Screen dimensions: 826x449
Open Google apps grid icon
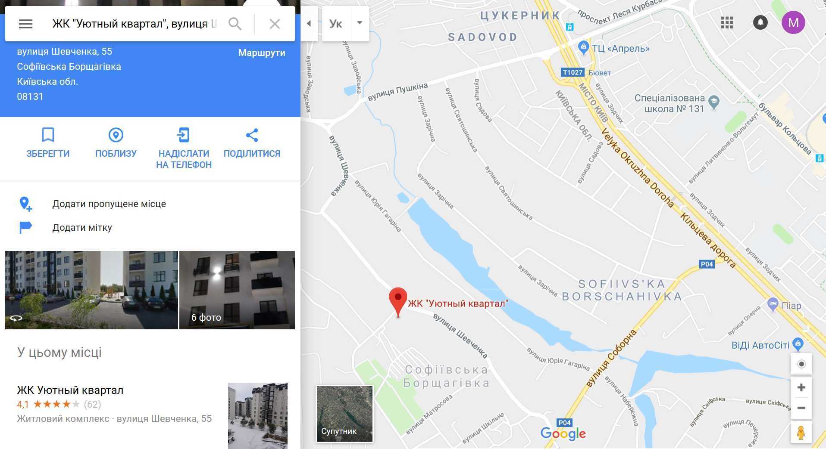coord(727,22)
